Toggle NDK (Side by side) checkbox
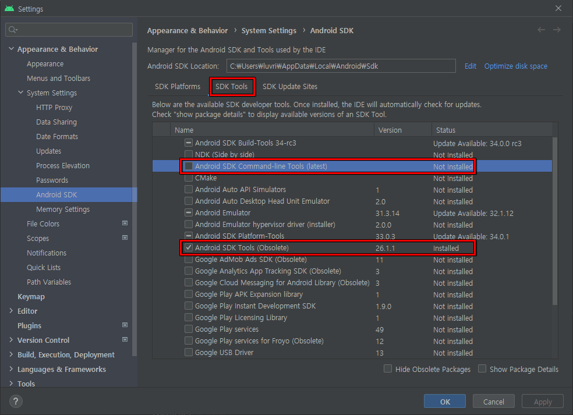 (189, 154)
